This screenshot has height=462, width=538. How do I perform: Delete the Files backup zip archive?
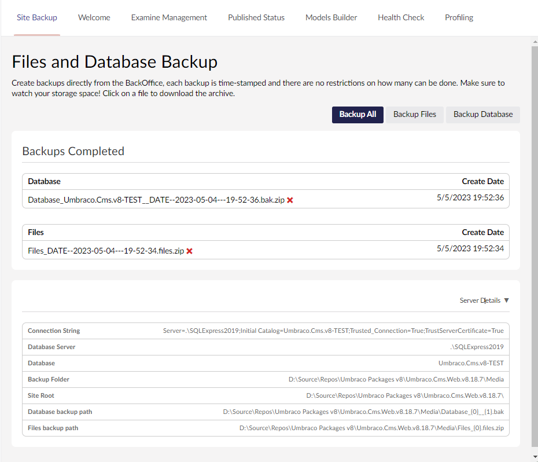tap(189, 251)
